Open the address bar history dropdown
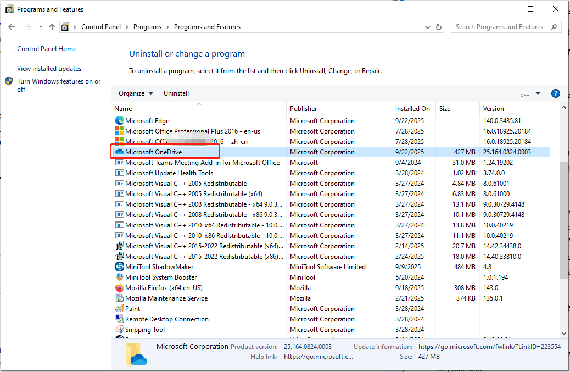Screen dimensions: 570x372 [427, 26]
